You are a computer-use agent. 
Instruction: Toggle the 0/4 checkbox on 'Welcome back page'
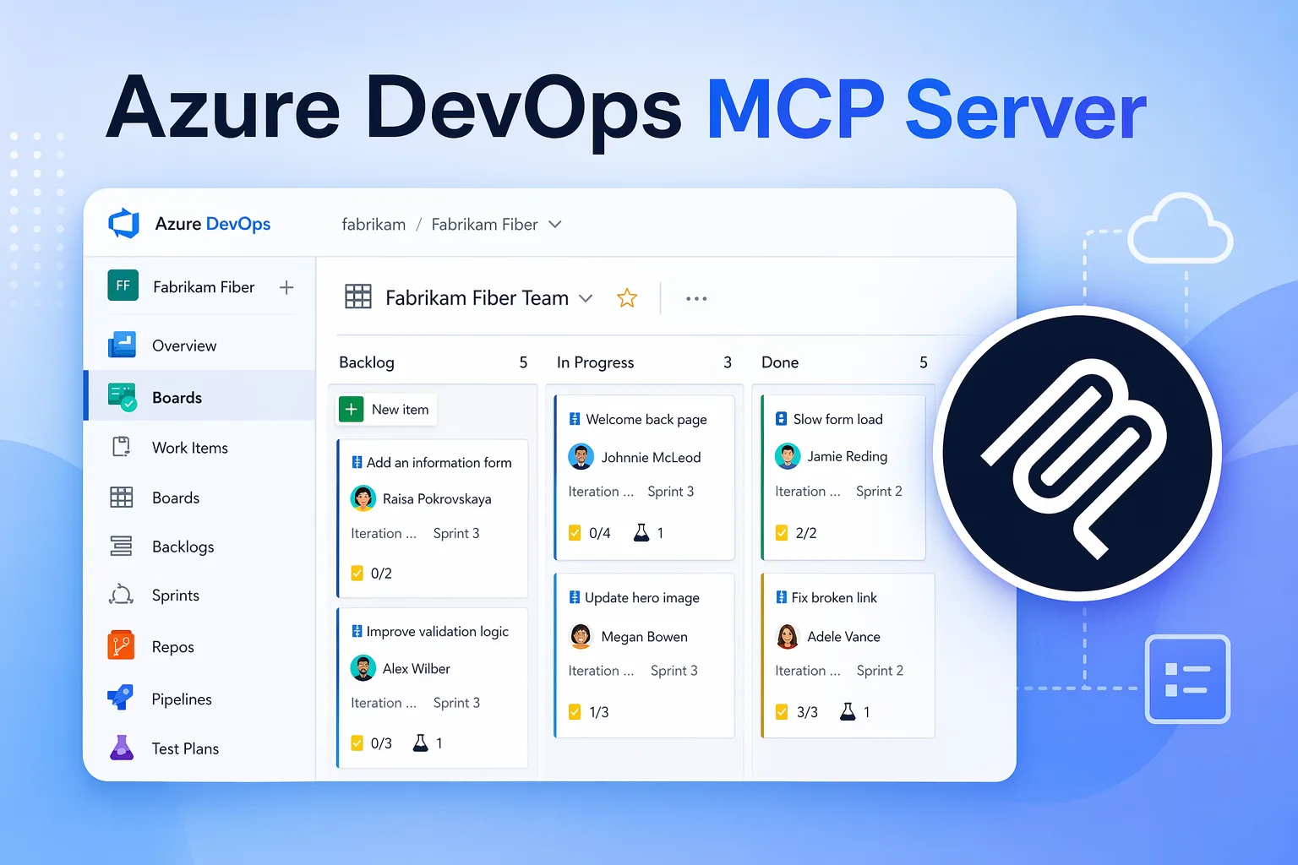[x=575, y=532]
